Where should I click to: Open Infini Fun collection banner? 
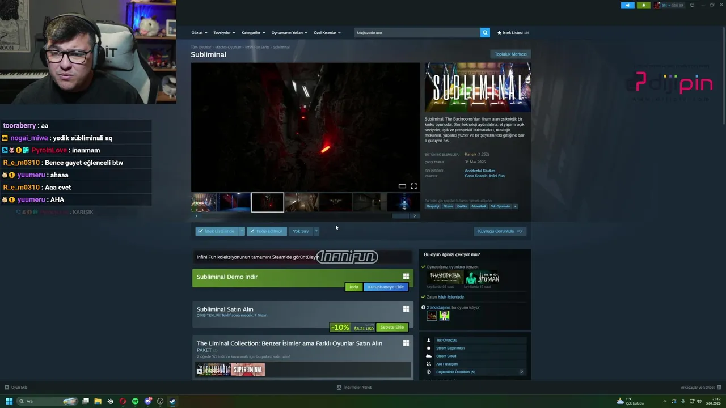[x=303, y=257]
